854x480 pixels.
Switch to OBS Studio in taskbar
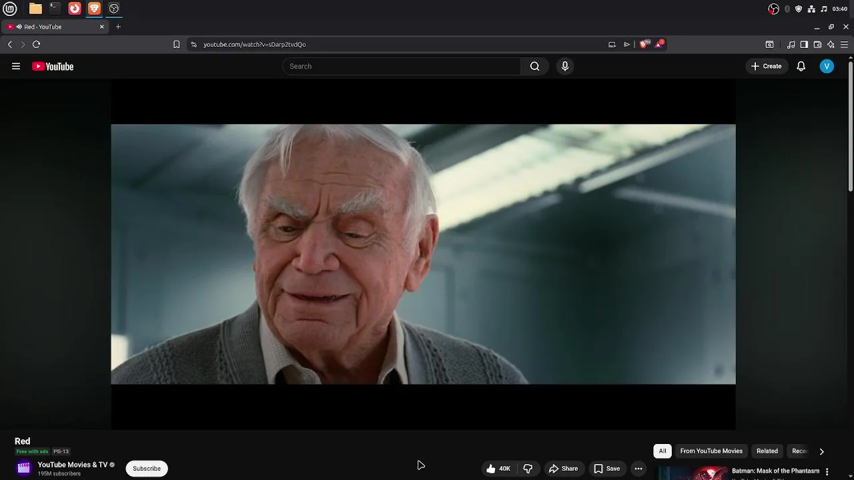pos(114,9)
